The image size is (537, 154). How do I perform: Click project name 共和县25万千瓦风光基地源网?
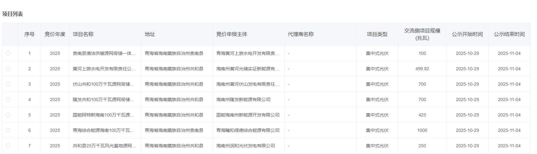coord(104,146)
